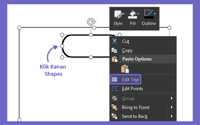Click the black Outline color bar
200x125 pixels.
click(149, 17)
